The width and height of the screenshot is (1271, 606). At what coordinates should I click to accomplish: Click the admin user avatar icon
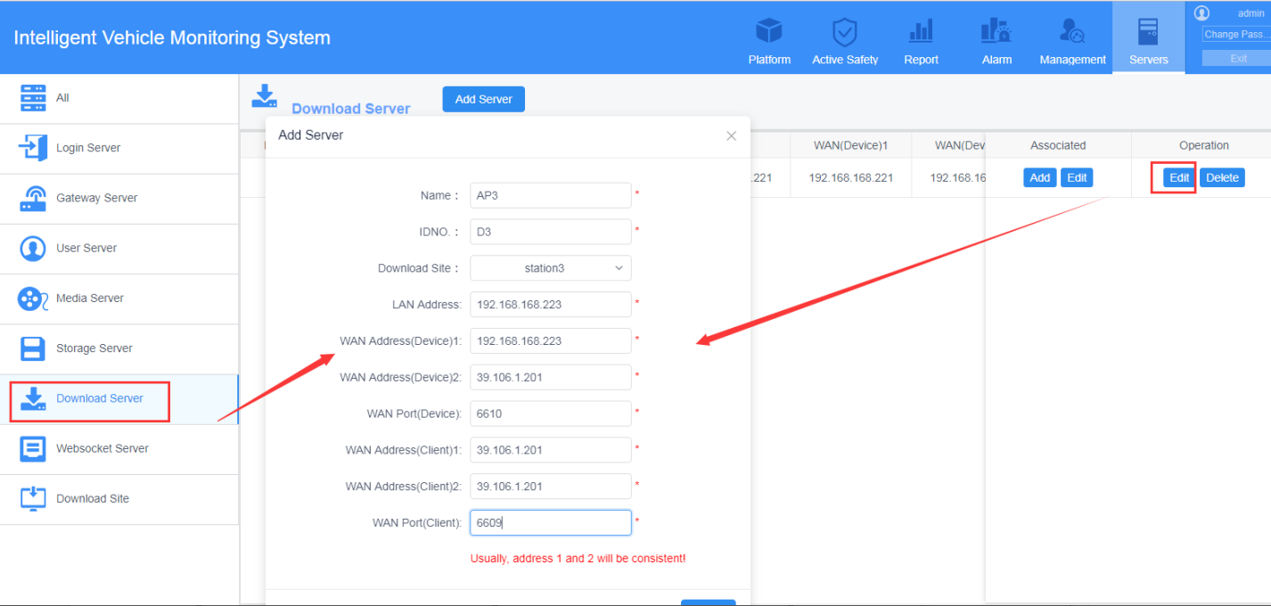tap(1201, 13)
